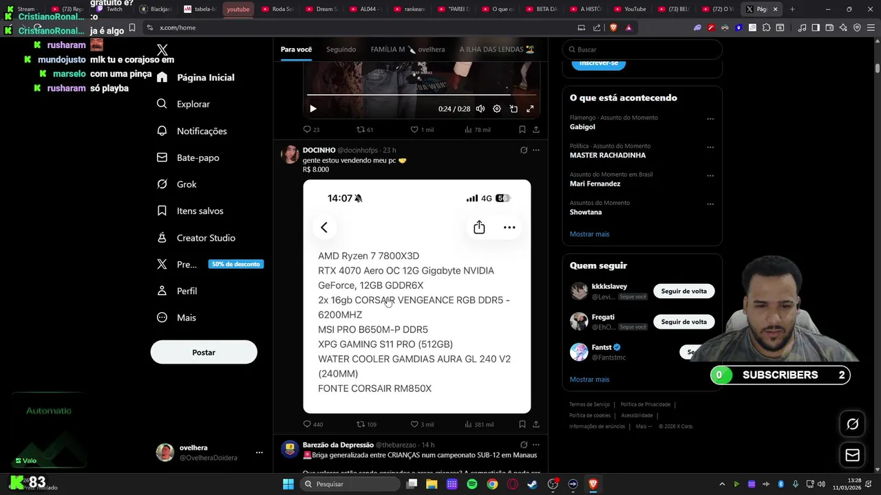Open more options for the Gabigol trend

point(710,118)
